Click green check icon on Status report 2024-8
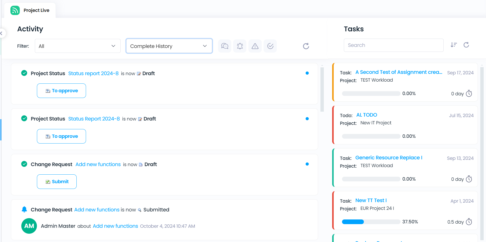The width and height of the screenshot is (486, 242). pos(24,73)
